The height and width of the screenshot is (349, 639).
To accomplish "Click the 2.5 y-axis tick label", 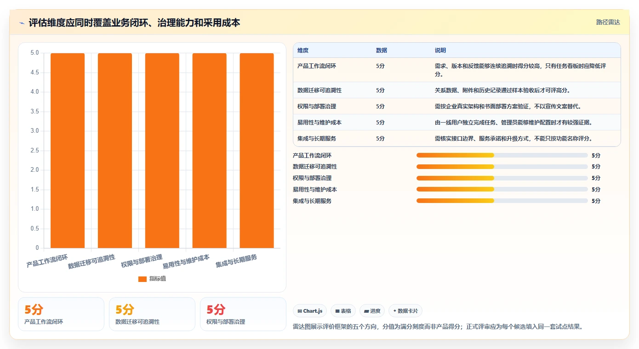I will [34, 151].
